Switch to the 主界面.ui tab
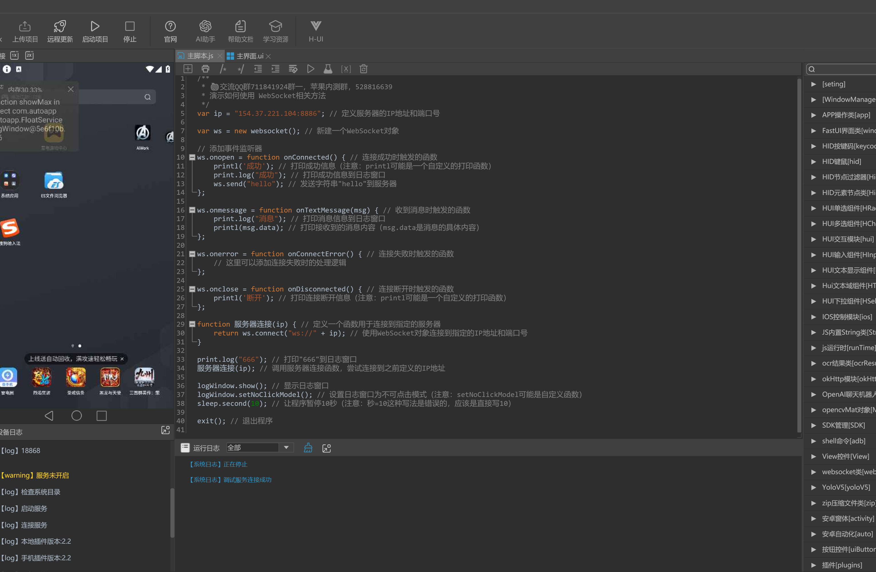 [250, 56]
